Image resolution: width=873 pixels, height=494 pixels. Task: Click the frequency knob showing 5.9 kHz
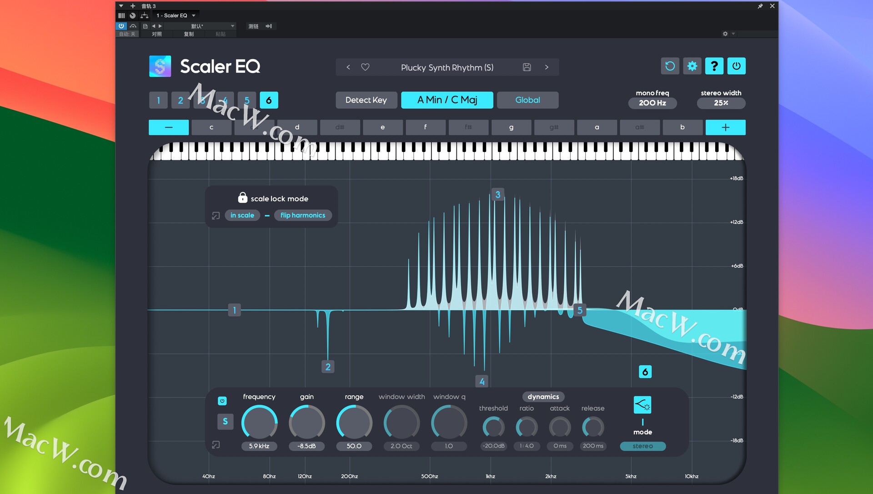coord(259,423)
